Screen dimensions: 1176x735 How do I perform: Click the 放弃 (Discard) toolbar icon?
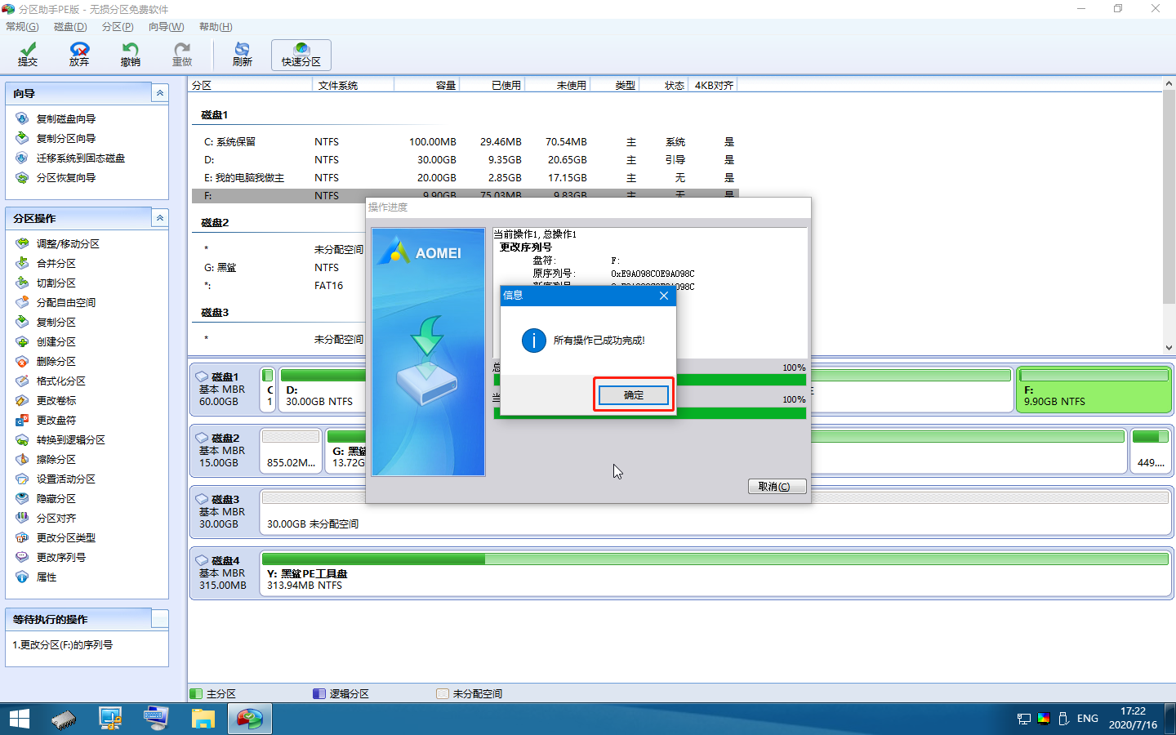click(79, 55)
